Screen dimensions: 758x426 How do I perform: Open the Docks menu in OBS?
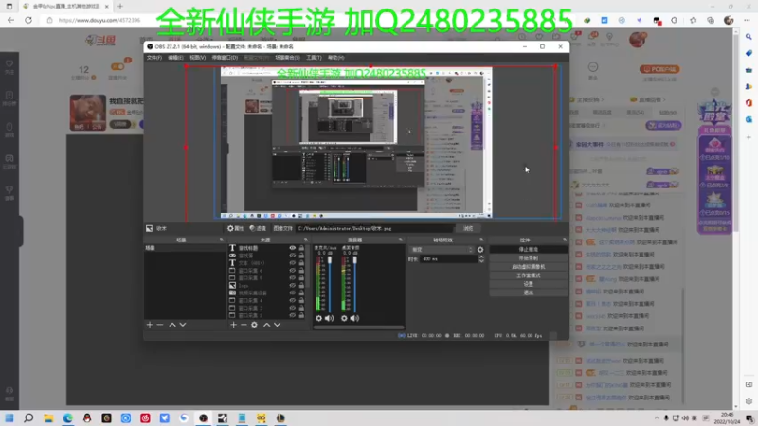click(x=225, y=58)
